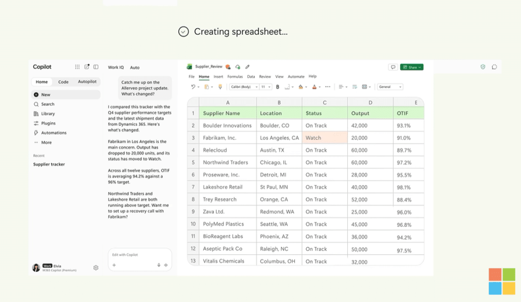The width and height of the screenshot is (521, 302).
Task: Select the Supplier Name header cell
Action: 228,113
